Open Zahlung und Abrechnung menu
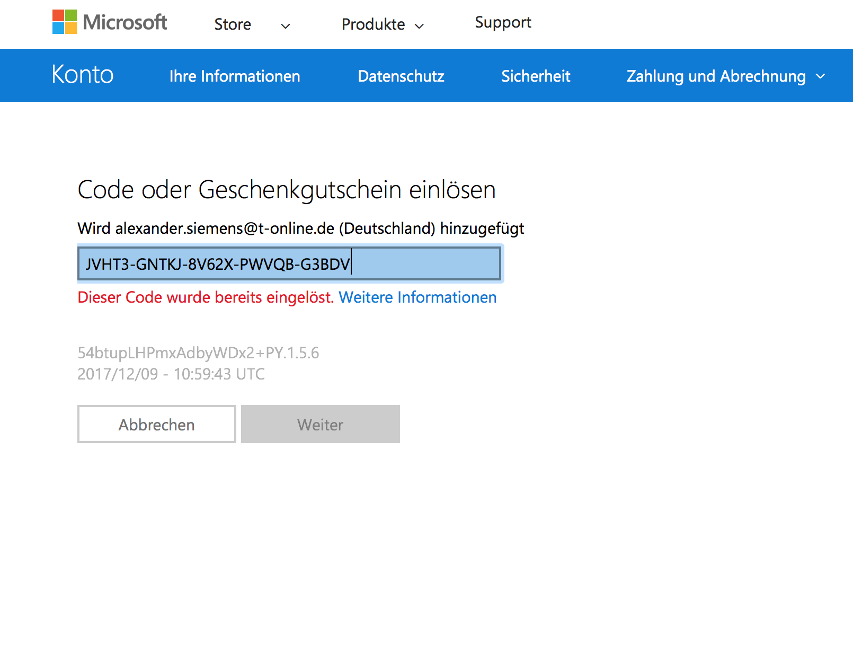Viewport: 853px width, 670px height. [716, 76]
